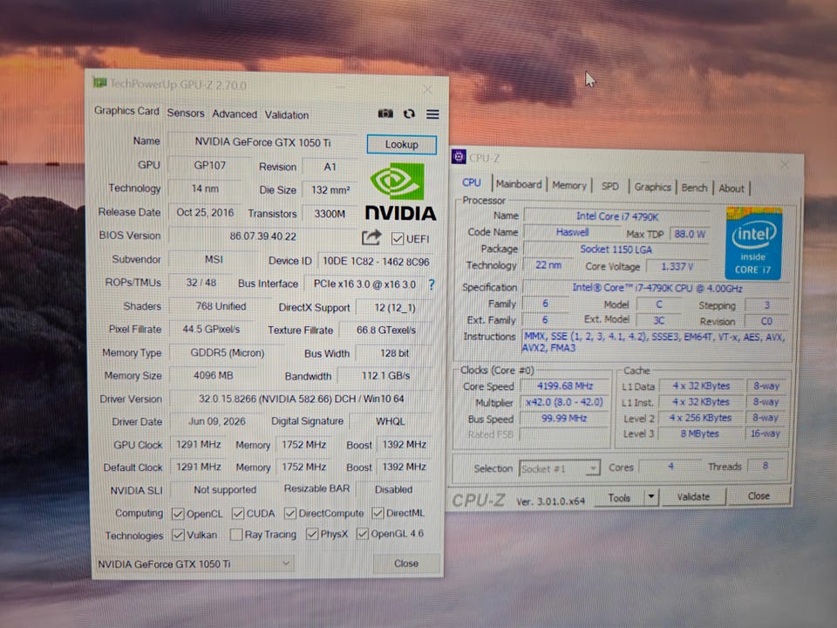Click the NVIDIA logo in GPU-Z
This screenshot has height=628, width=837.
400,193
